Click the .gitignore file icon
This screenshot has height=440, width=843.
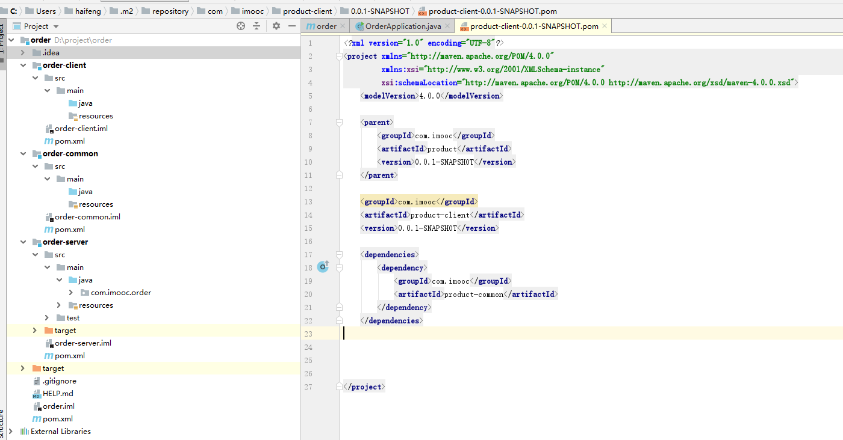tap(37, 381)
